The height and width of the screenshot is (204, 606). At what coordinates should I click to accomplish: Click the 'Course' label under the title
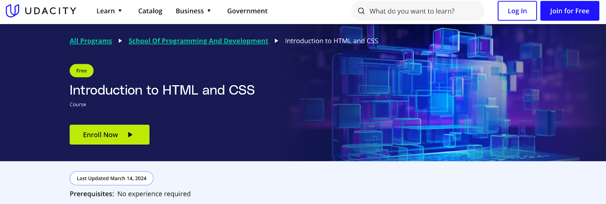78,104
